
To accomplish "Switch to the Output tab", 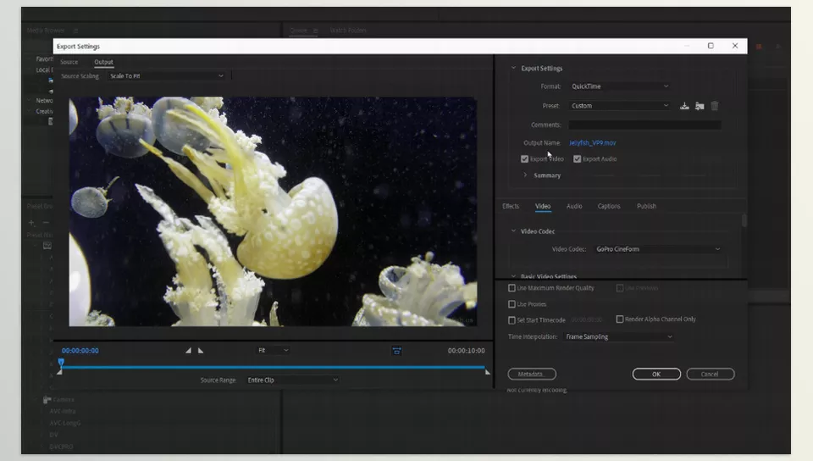I will [x=103, y=62].
